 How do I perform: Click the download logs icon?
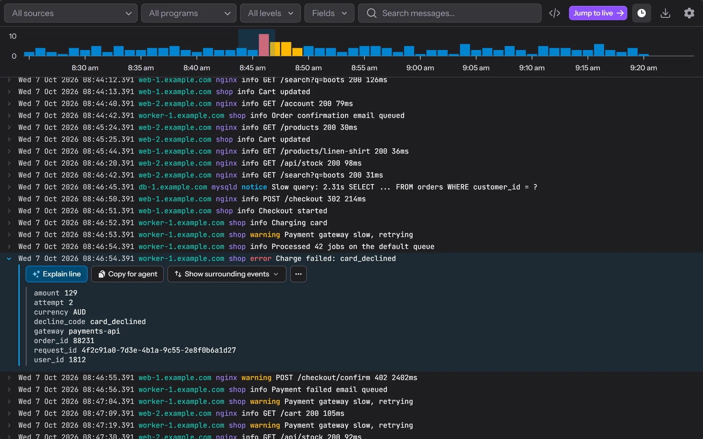pos(665,13)
